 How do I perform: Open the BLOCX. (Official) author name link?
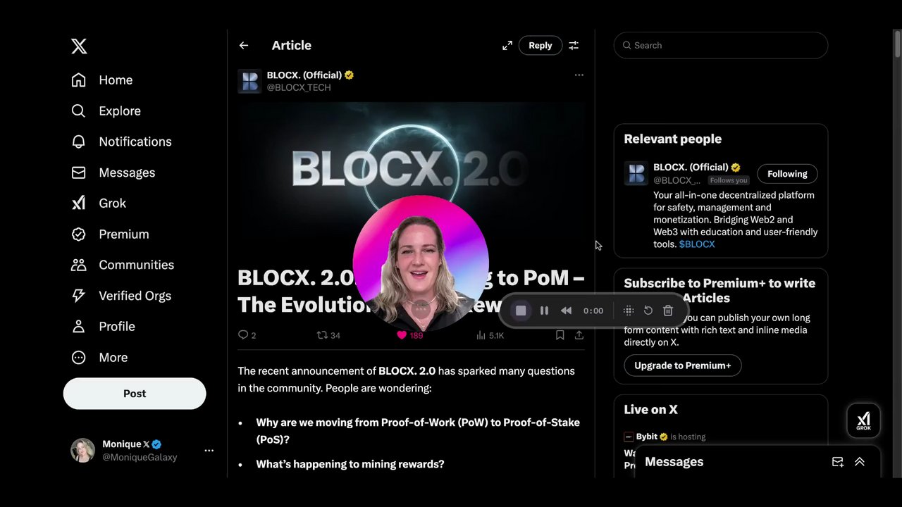[x=304, y=75]
